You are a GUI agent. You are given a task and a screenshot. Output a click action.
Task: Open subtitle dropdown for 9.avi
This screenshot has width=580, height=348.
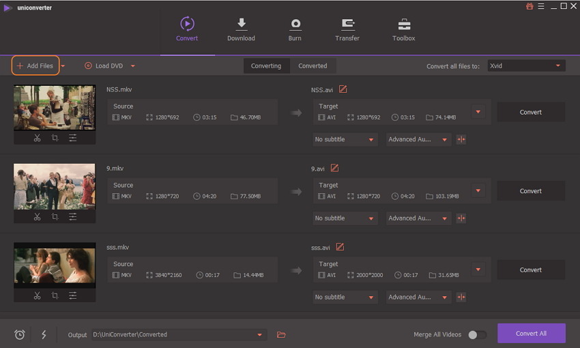coord(345,218)
